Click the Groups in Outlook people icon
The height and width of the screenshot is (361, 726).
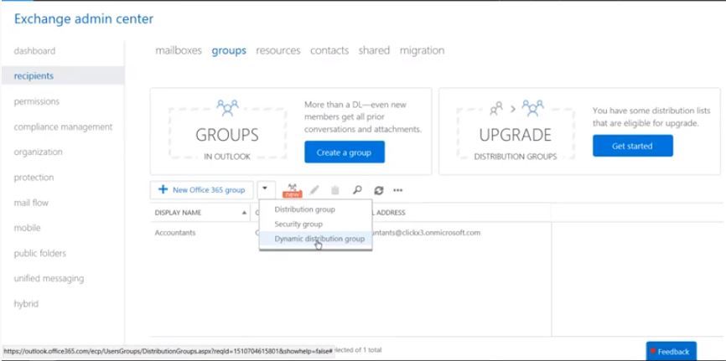228,108
